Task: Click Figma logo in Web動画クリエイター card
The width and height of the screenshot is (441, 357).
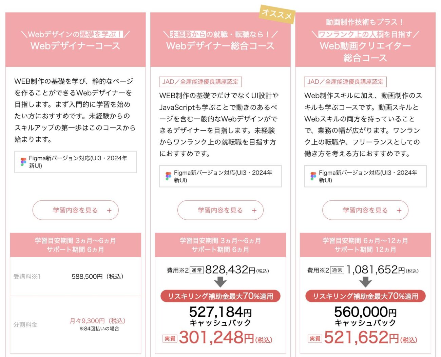Action: pyautogui.click(x=313, y=176)
